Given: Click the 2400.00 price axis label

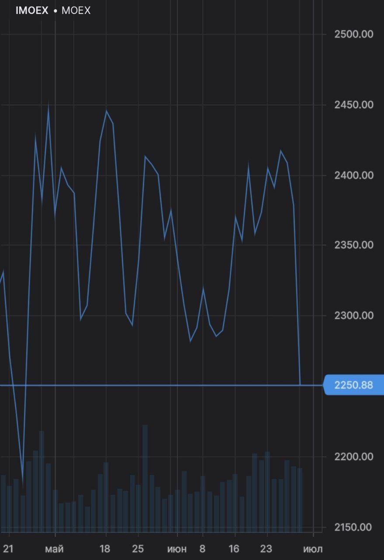Looking at the screenshot, I should click(353, 175).
